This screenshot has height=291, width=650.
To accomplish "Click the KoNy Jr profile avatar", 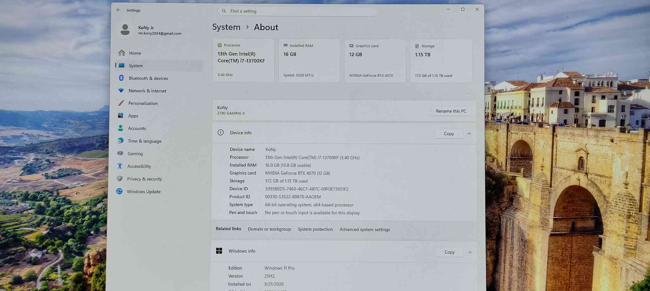I will point(125,30).
